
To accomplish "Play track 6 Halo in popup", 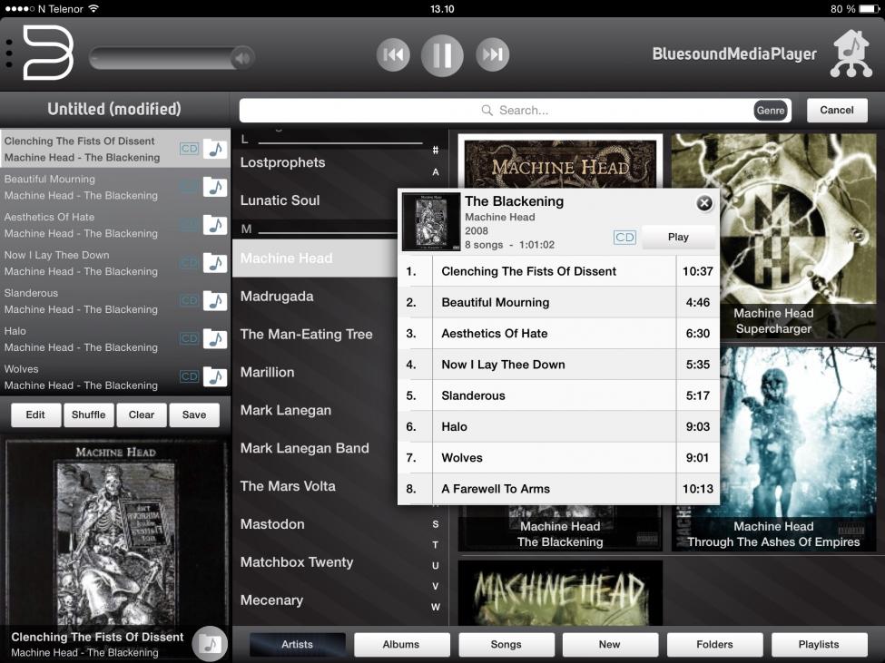I will [559, 427].
